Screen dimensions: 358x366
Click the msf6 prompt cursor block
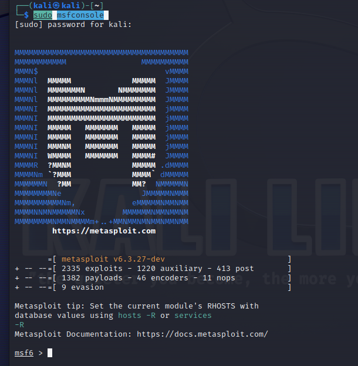tap(50, 353)
